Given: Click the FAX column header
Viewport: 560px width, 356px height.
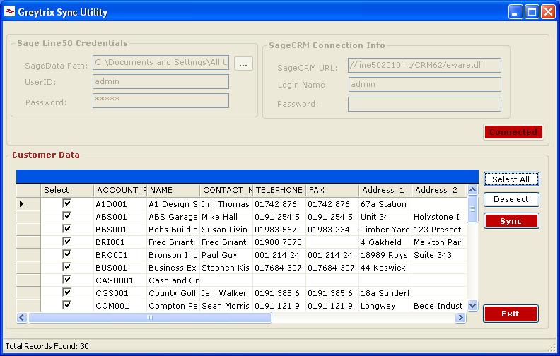Looking at the screenshot, I should (332, 190).
